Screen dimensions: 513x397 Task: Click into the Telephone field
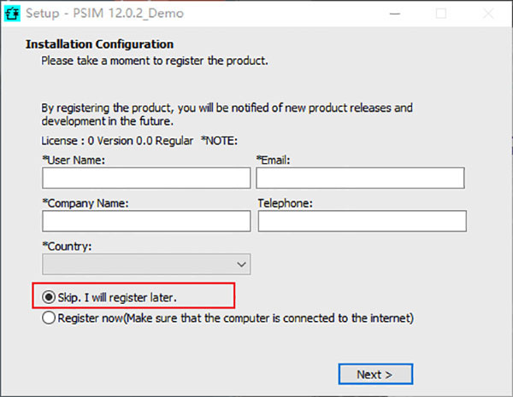pyautogui.click(x=363, y=221)
